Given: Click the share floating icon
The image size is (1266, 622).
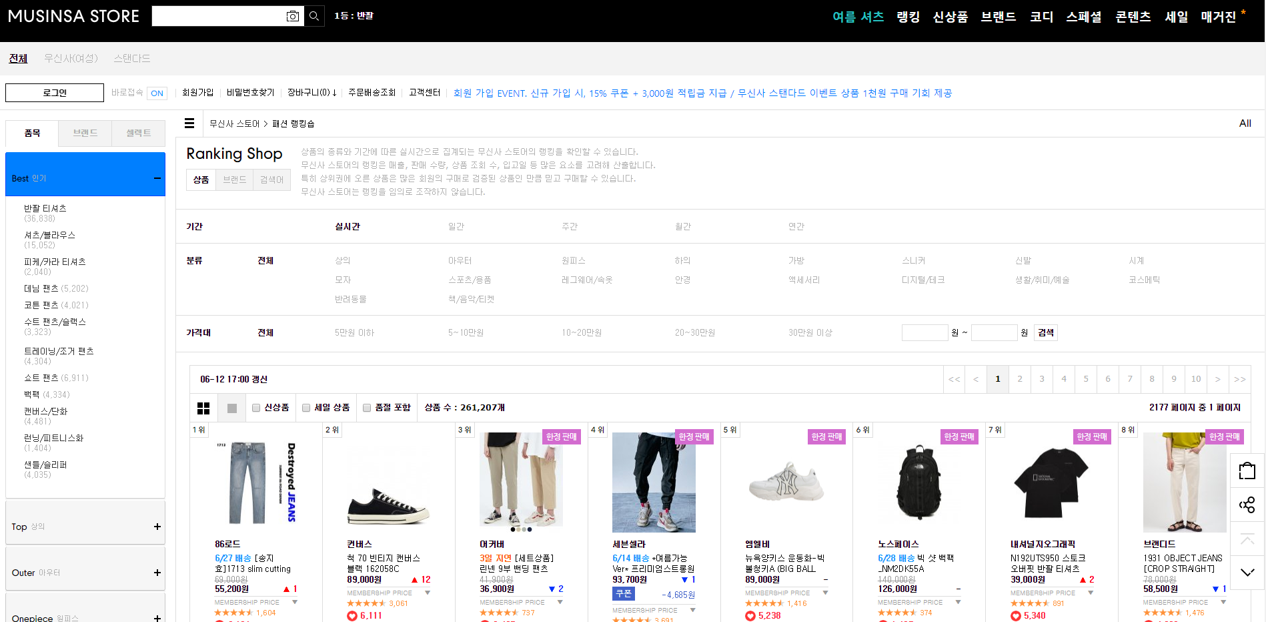Looking at the screenshot, I should tap(1247, 505).
